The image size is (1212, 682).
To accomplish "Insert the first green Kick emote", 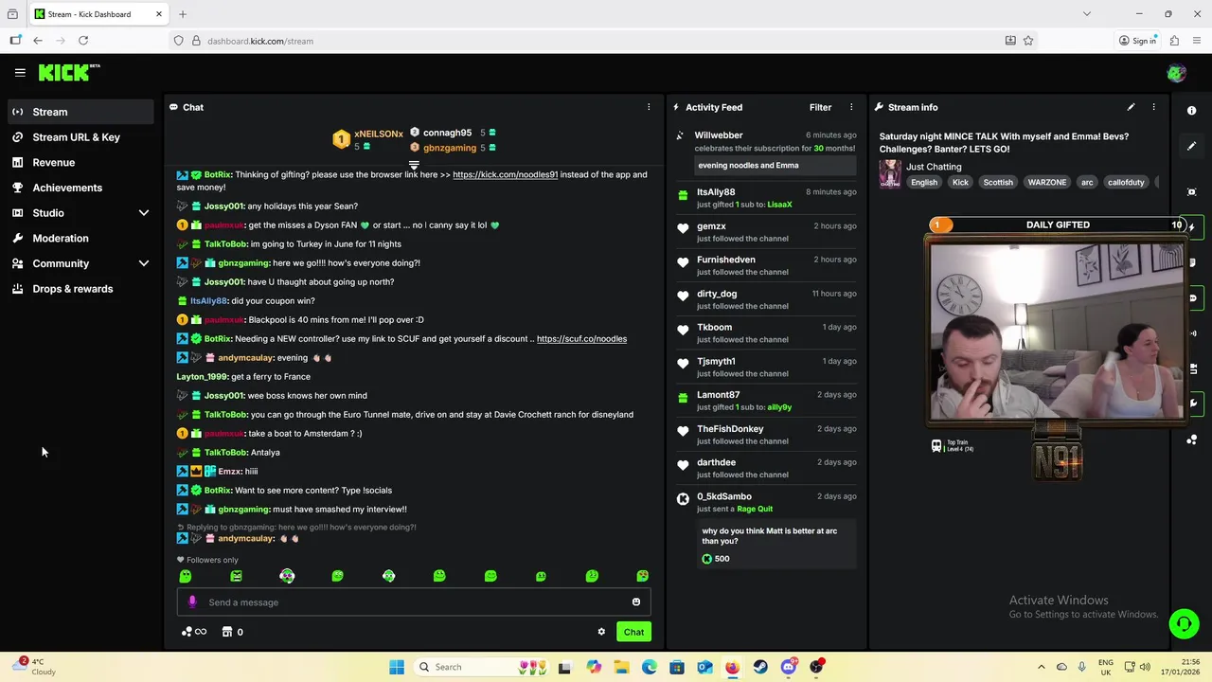I will (186, 576).
